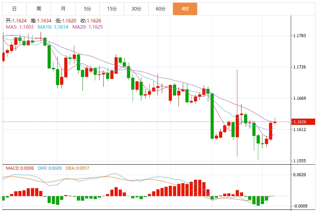Viewport: 319px width, 211px height.
Task: Click the MA20 indicator legend label
Action: (87, 27)
